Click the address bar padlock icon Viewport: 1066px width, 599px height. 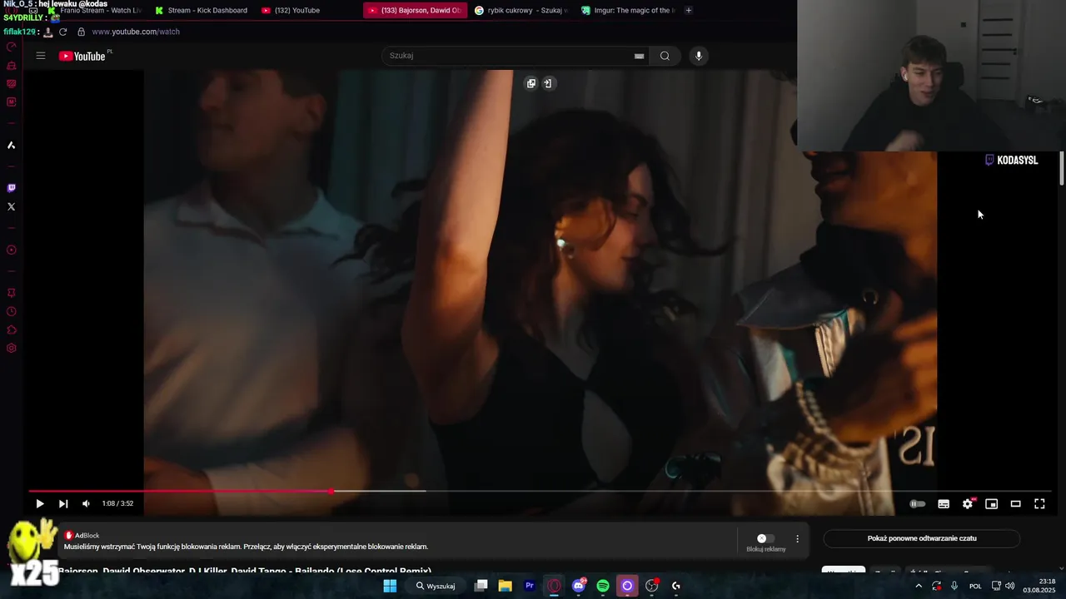81,32
